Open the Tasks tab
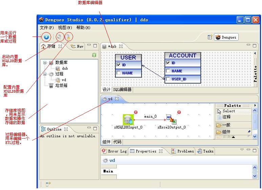The height and width of the screenshot is (190, 262). coord(205,151)
